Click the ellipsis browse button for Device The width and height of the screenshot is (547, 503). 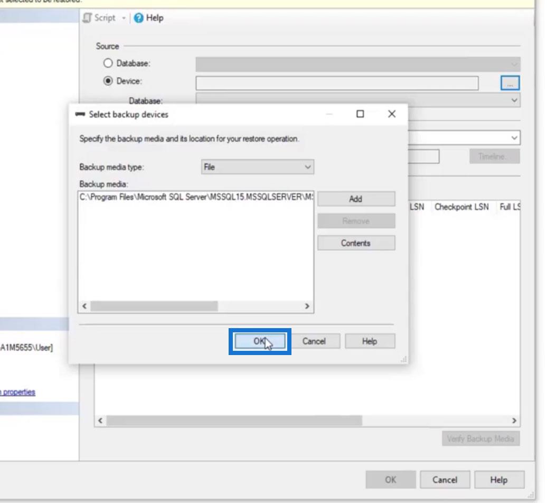point(510,83)
